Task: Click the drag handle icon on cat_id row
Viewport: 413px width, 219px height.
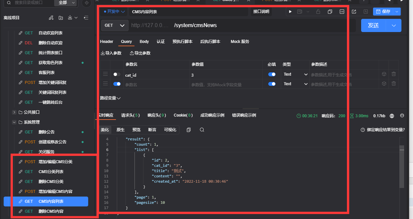Action: 105,74
